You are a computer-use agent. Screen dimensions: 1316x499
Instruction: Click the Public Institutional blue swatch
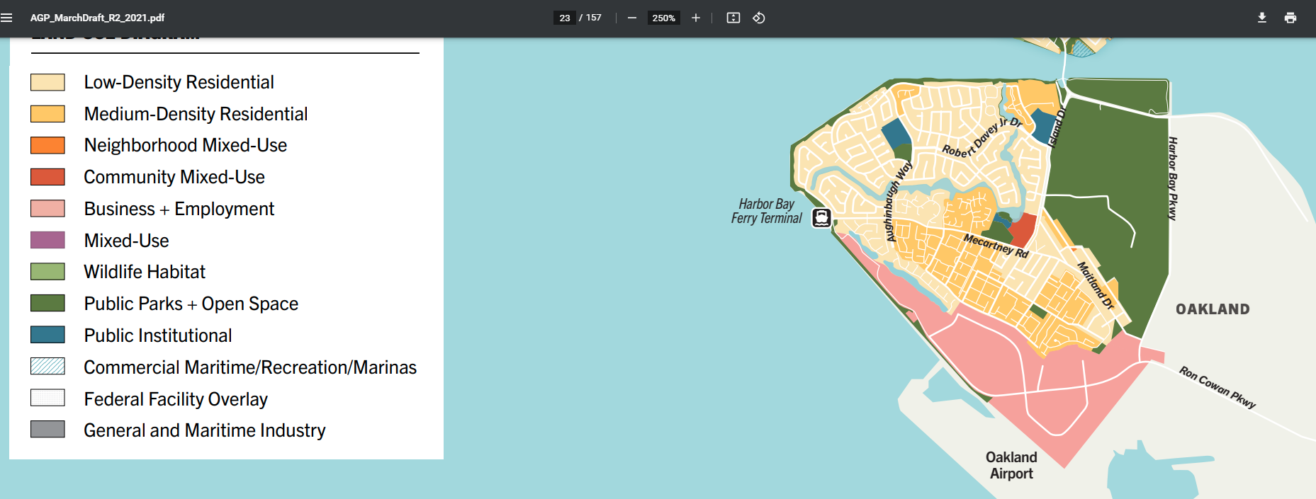tap(47, 335)
